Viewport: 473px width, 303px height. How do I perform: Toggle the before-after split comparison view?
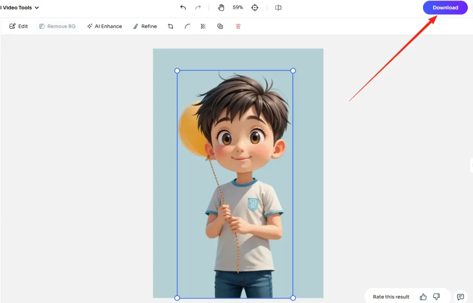point(278,7)
